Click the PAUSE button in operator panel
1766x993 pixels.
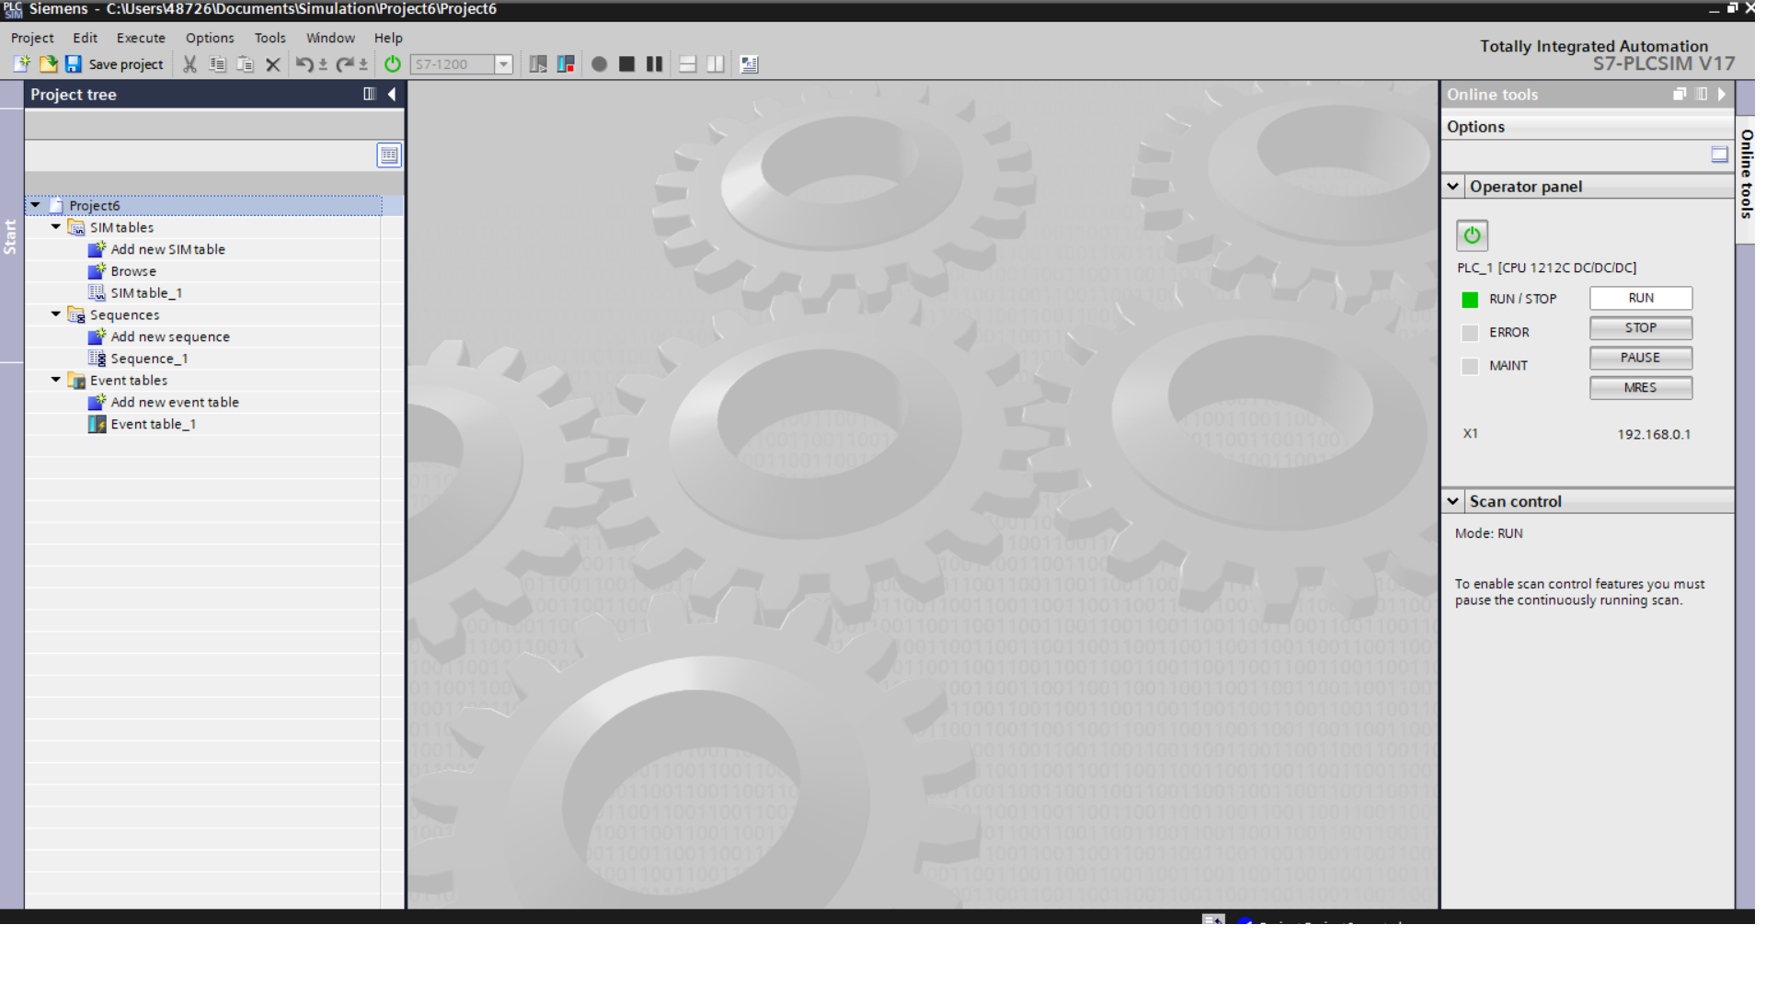click(x=1641, y=358)
